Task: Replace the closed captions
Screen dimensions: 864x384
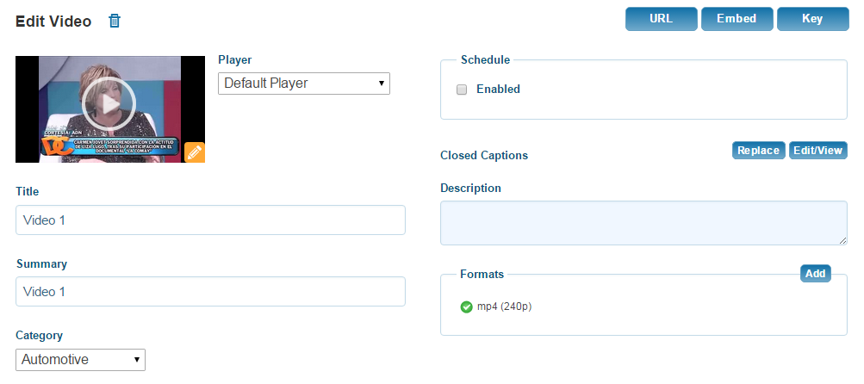Action: click(x=758, y=151)
